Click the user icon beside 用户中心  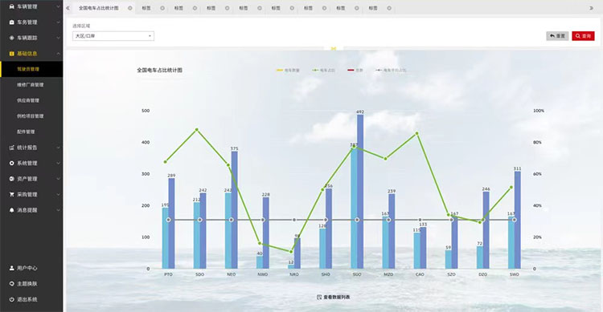pyautogui.click(x=11, y=268)
